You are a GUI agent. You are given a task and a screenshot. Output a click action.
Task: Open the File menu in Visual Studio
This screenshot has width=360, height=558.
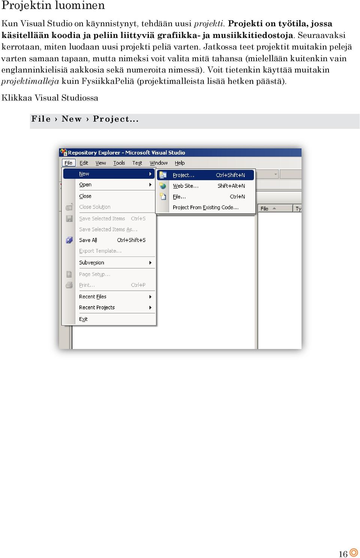69,163
